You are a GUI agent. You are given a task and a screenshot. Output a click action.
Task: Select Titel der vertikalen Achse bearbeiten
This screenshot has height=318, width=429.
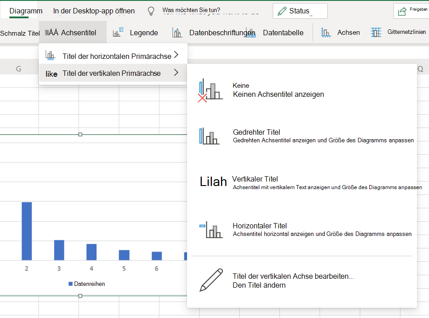(302, 281)
